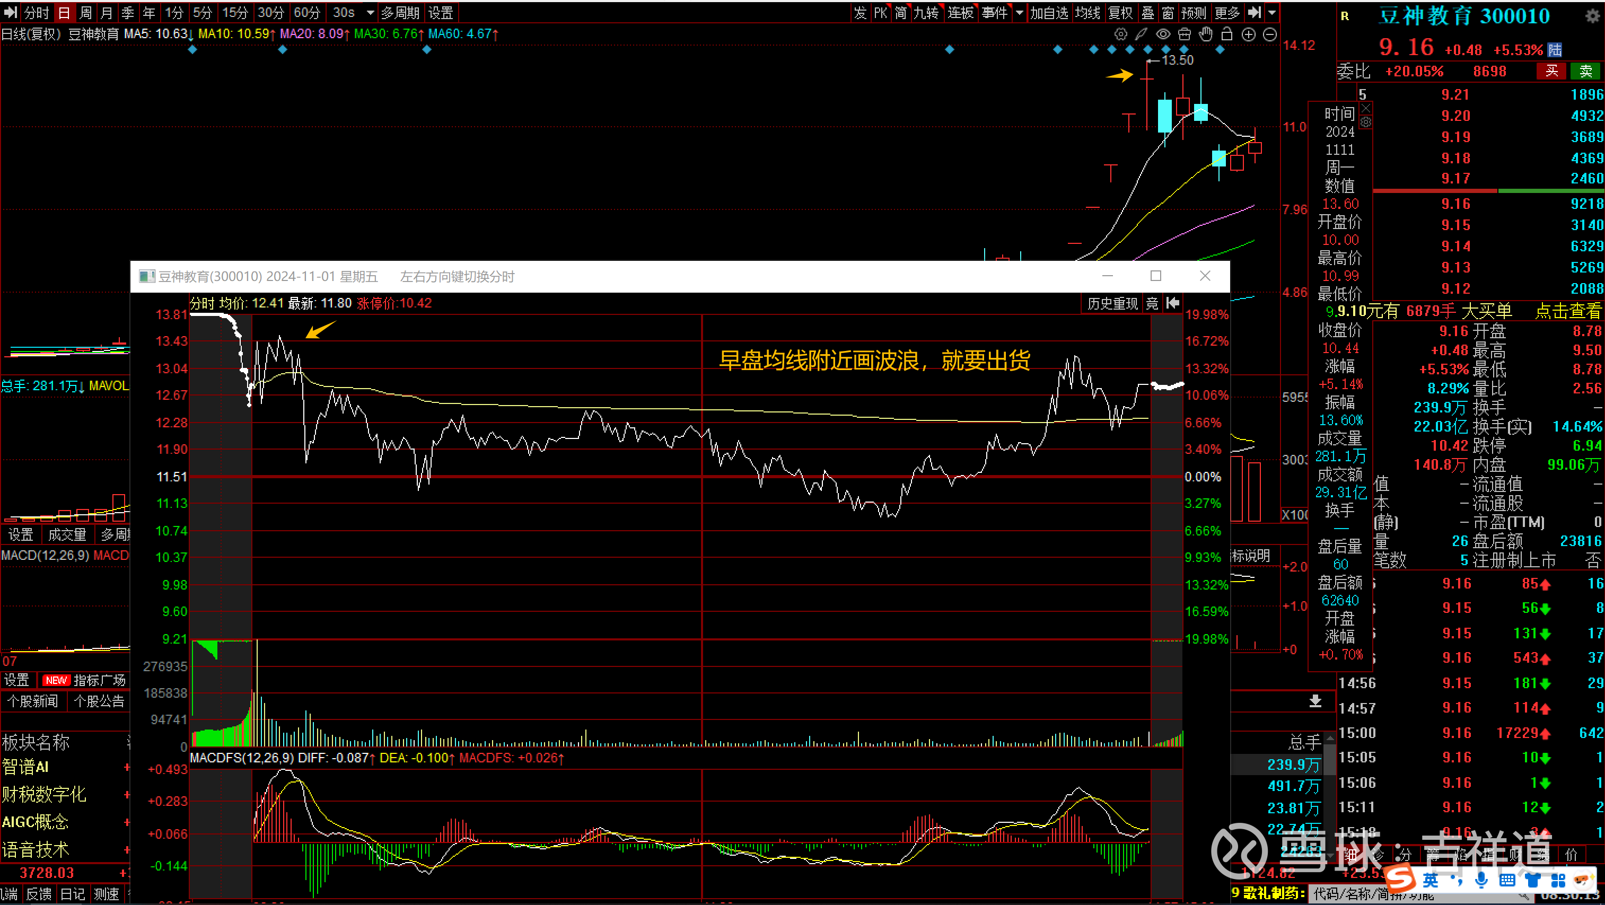Toggle the 均线 moving average display
This screenshot has width=1605, height=905.
[x=1088, y=12]
